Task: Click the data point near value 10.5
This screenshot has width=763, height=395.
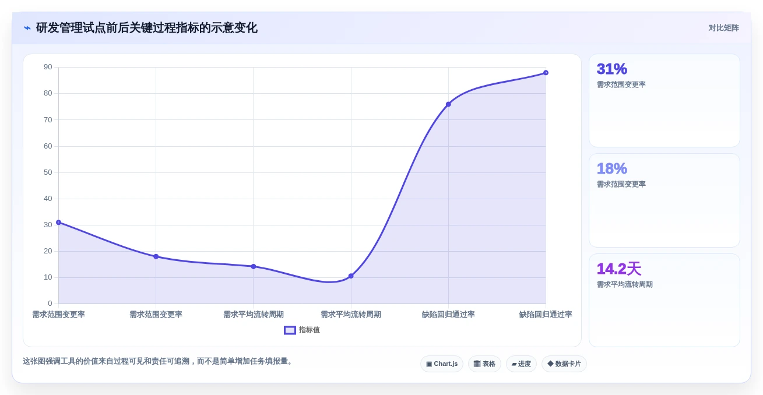Action: [351, 276]
